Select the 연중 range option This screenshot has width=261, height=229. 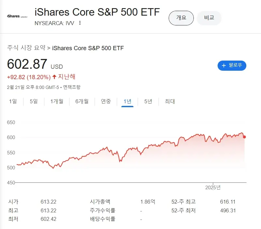pos(106,101)
